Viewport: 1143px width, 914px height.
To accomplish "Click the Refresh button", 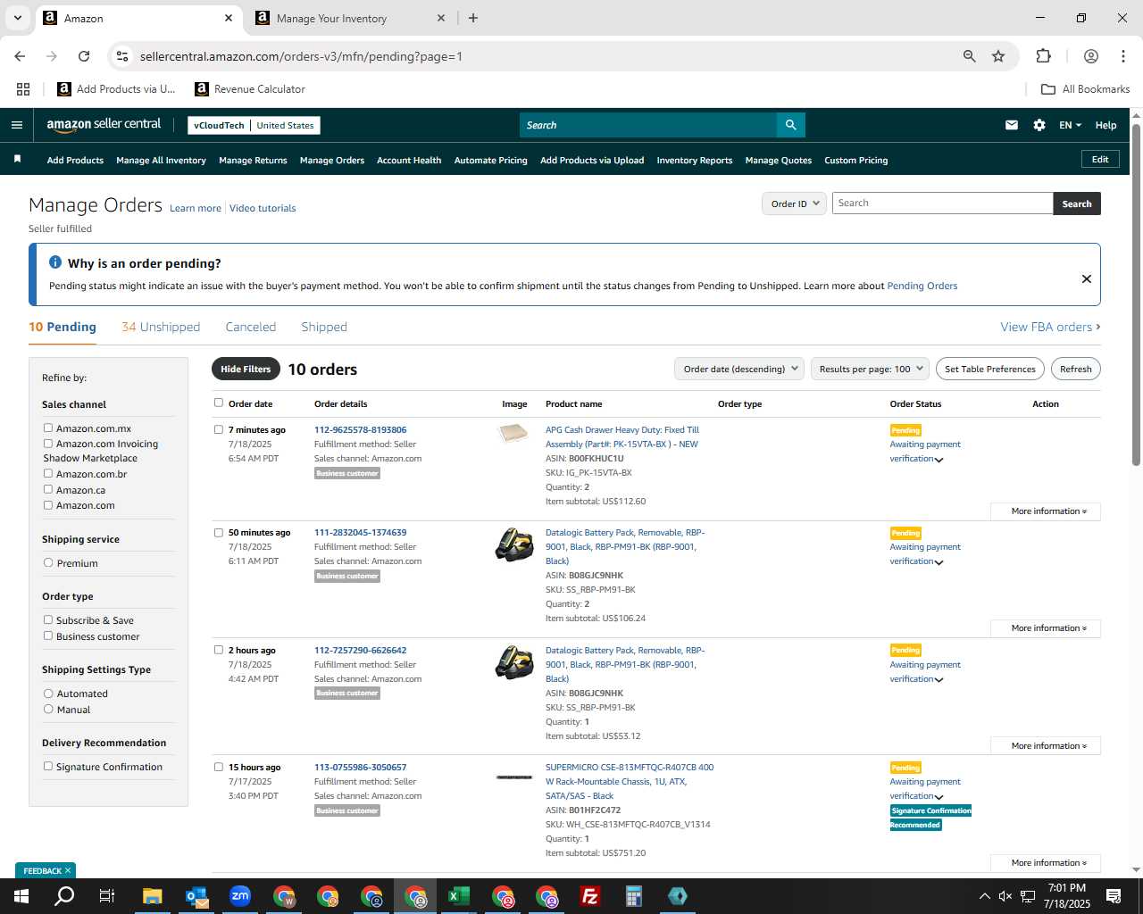I will coord(1075,369).
